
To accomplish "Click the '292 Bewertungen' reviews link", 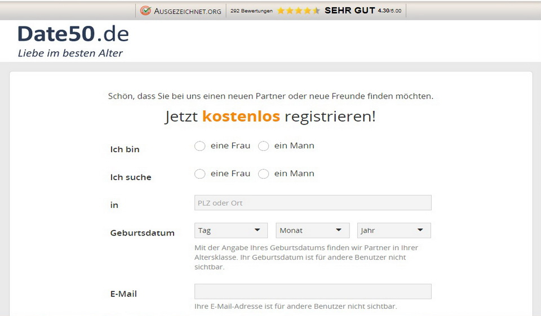I will coord(251,11).
